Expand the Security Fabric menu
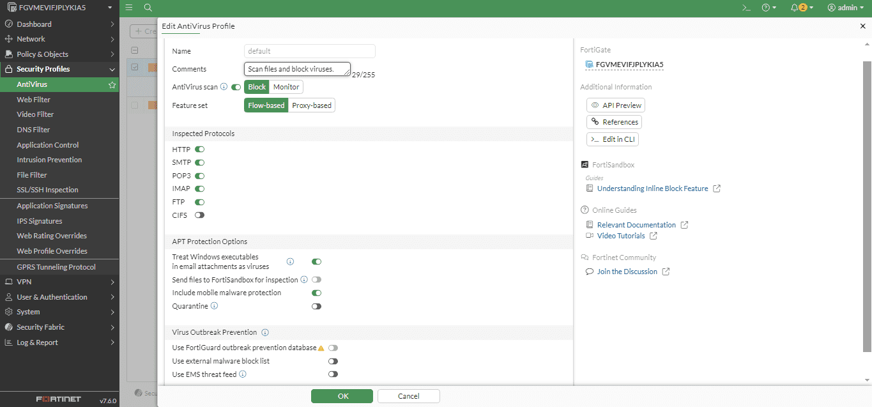 (59, 327)
